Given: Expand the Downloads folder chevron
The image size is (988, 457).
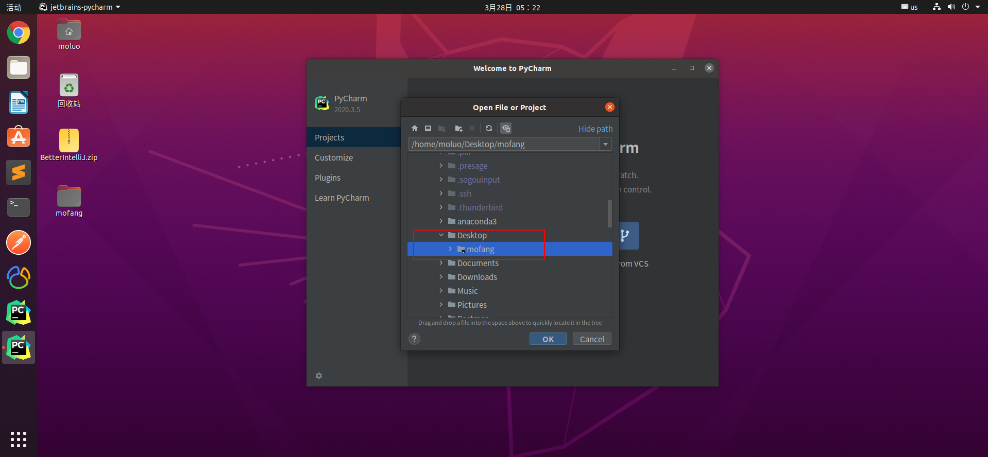Looking at the screenshot, I should [x=441, y=277].
